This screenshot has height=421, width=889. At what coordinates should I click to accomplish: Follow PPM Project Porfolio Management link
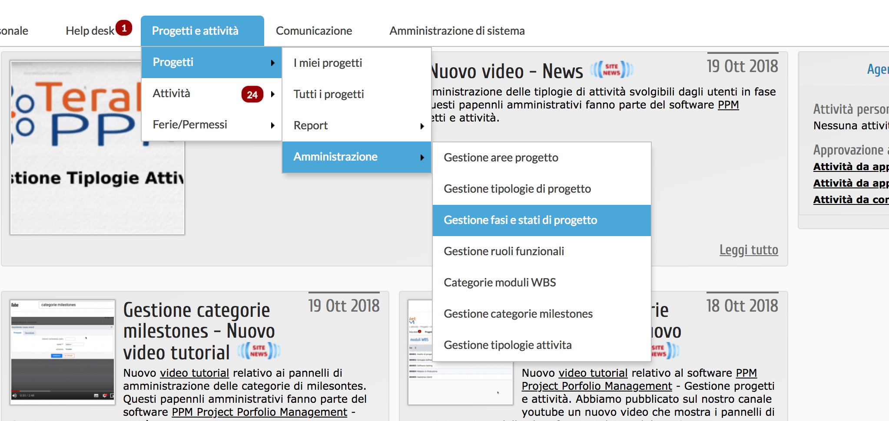[x=259, y=412]
